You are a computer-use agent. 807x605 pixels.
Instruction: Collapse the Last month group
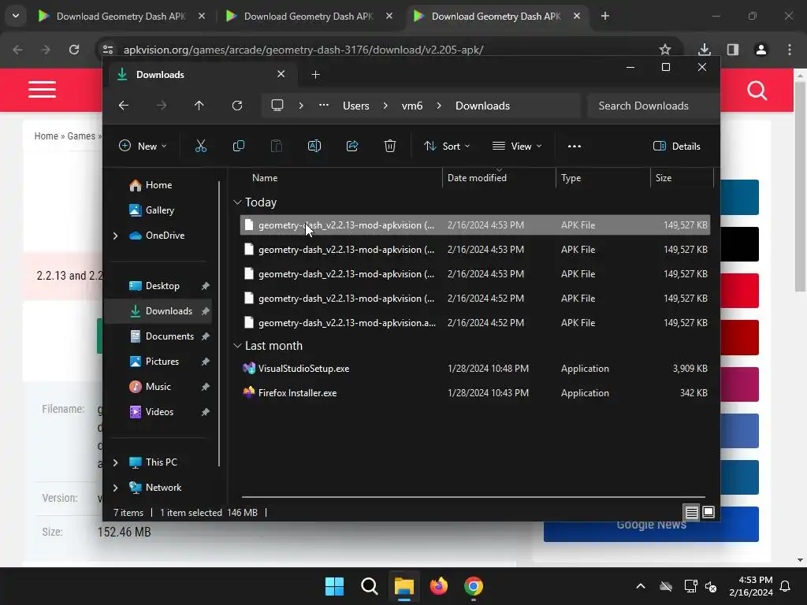[237, 346]
